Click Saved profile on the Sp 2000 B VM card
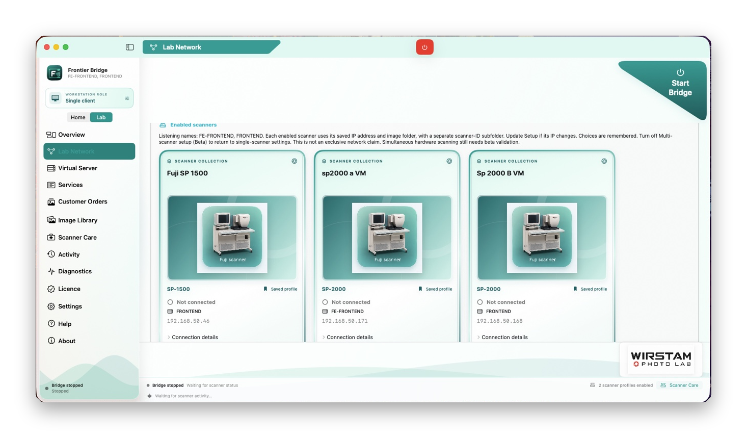This screenshot has height=438, width=747. click(590, 289)
